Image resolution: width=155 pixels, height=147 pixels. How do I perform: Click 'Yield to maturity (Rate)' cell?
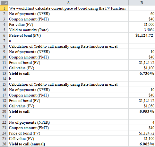(x=68, y=30)
